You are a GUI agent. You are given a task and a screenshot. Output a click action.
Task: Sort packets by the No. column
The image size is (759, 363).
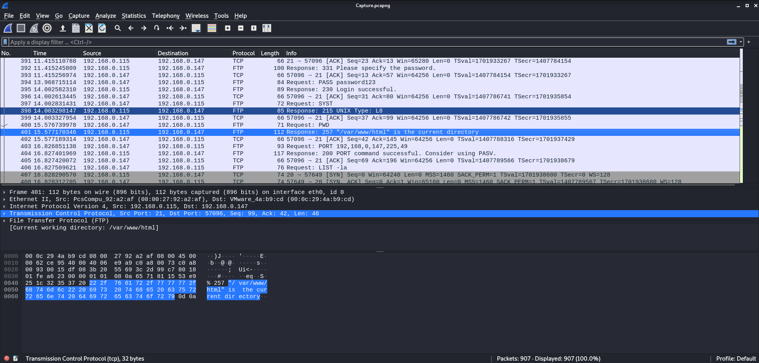pos(16,53)
